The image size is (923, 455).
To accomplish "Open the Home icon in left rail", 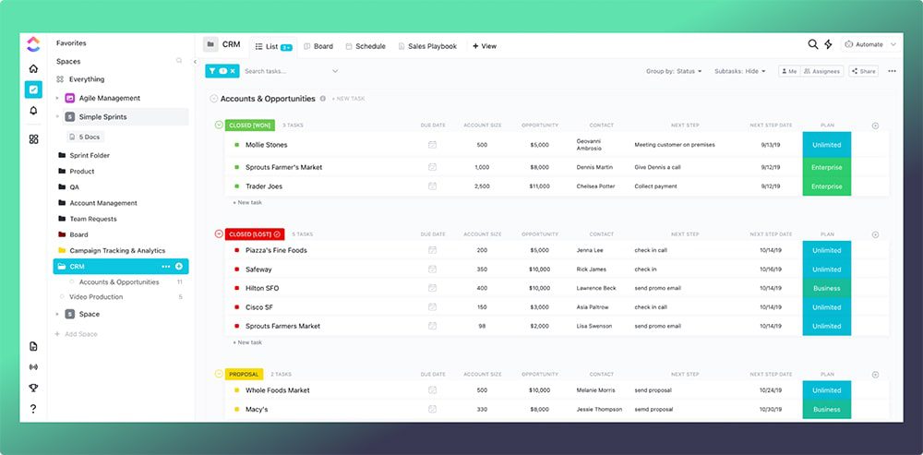I will tap(33, 69).
